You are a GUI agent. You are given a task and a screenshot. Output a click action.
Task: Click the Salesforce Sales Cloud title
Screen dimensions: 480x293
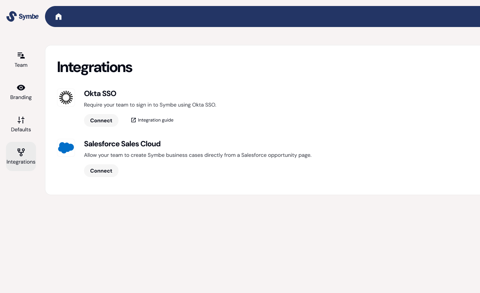click(122, 144)
